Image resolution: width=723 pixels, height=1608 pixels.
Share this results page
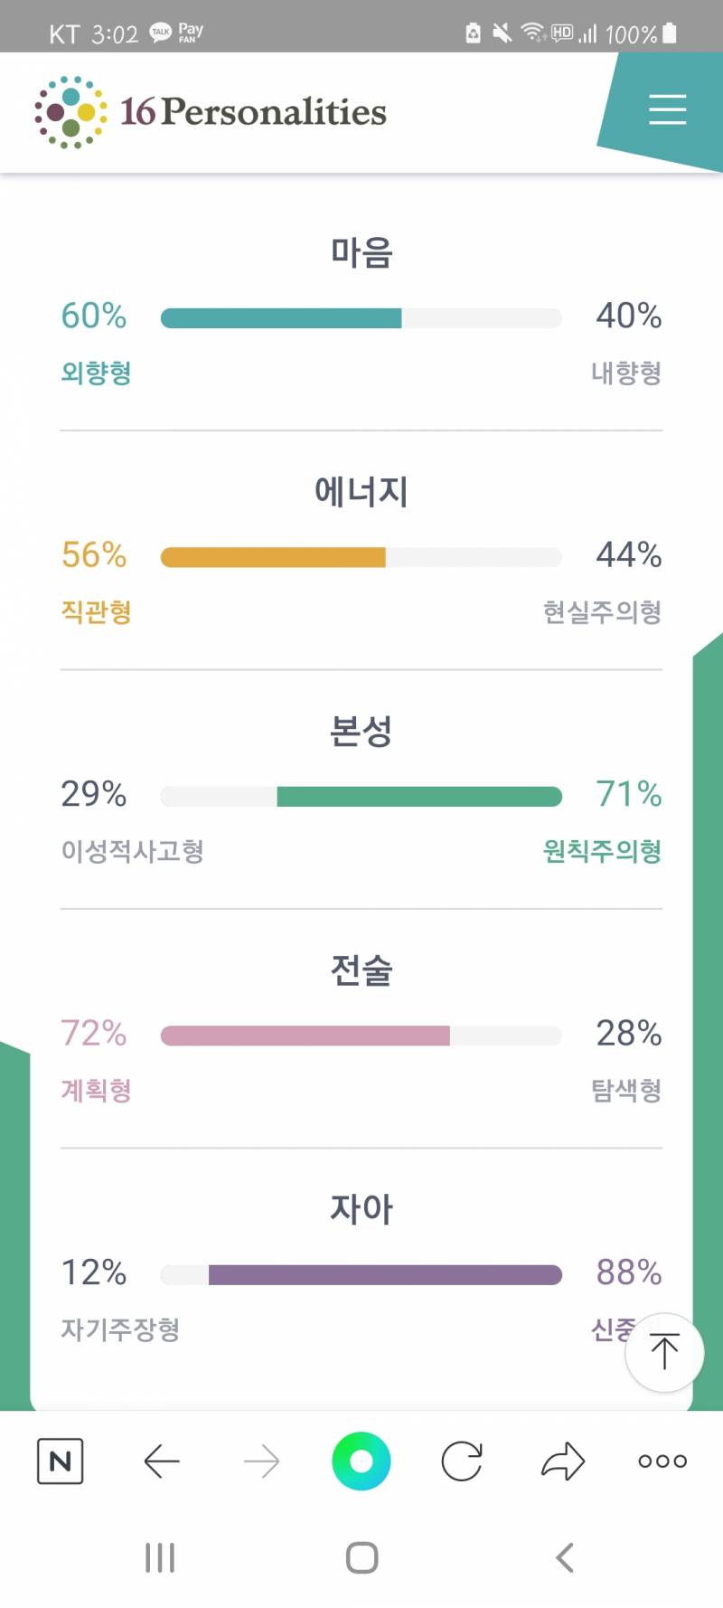click(x=563, y=1461)
